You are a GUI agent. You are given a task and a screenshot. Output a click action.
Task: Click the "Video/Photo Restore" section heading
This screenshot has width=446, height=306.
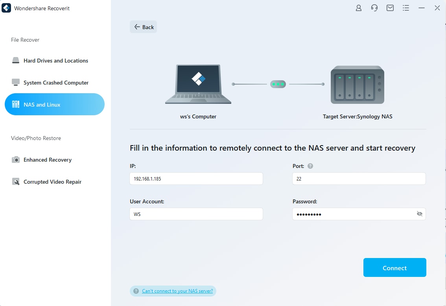pyautogui.click(x=36, y=138)
